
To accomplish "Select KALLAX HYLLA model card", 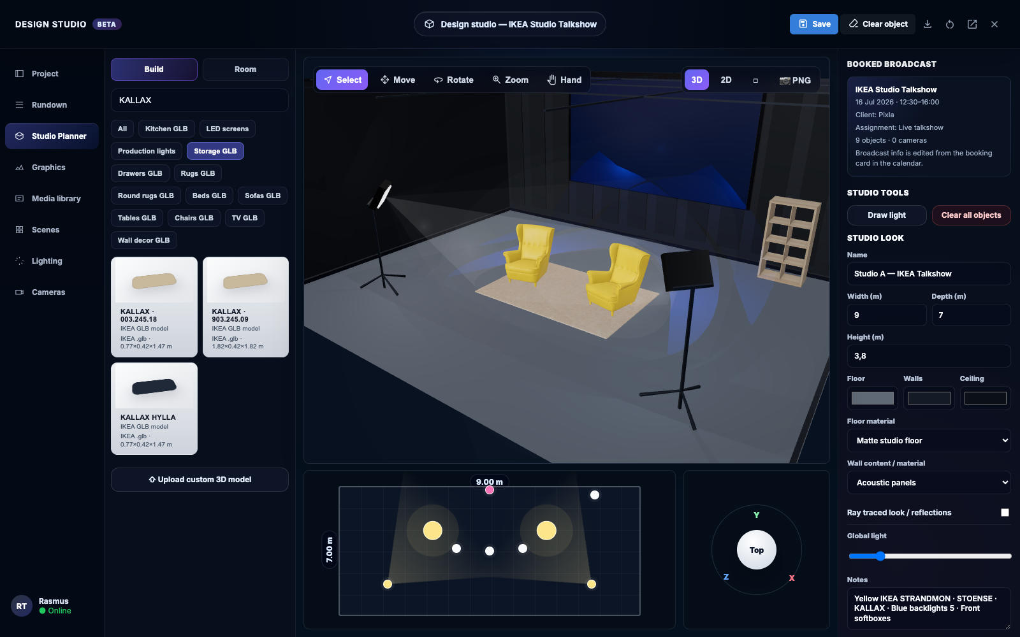I will point(154,409).
